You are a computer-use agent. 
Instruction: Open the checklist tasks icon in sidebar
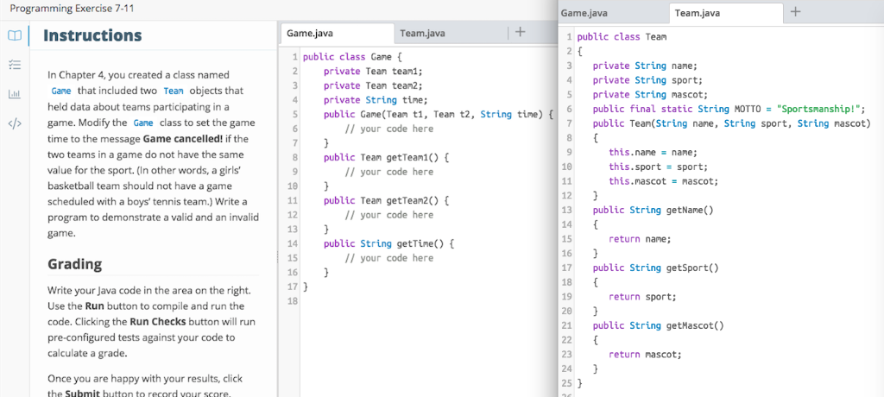15,65
